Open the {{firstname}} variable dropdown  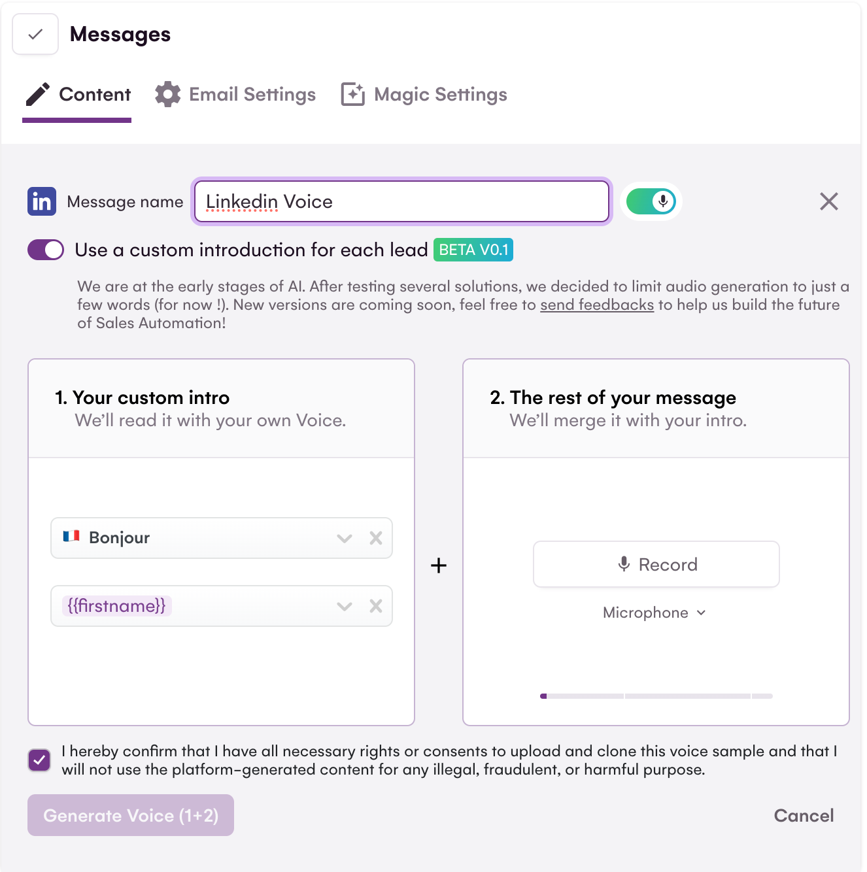(x=345, y=606)
